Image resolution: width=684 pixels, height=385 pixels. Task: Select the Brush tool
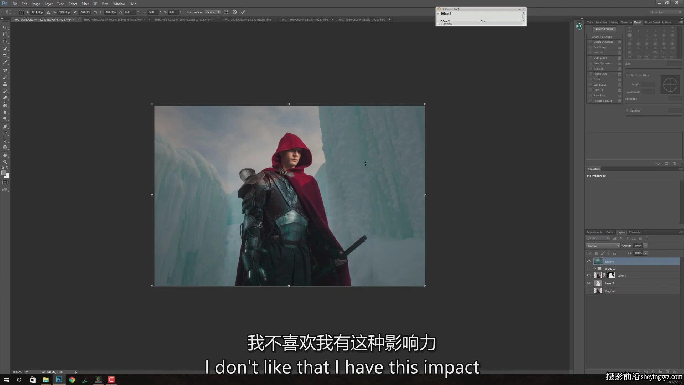[x=5, y=77]
